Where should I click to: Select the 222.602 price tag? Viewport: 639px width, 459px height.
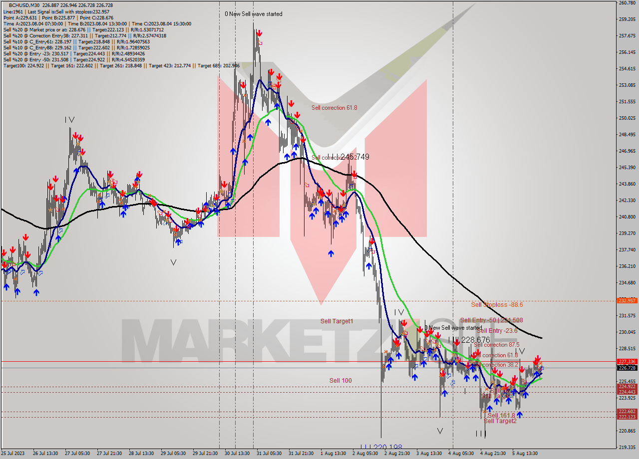pyautogui.click(x=627, y=412)
